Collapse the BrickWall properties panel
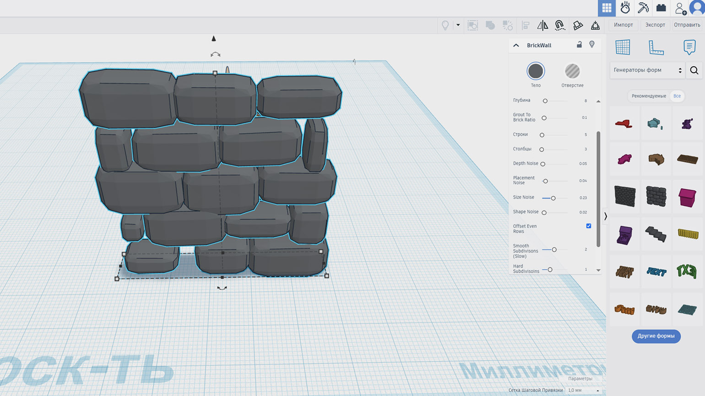The height and width of the screenshot is (396, 705). [x=516, y=45]
